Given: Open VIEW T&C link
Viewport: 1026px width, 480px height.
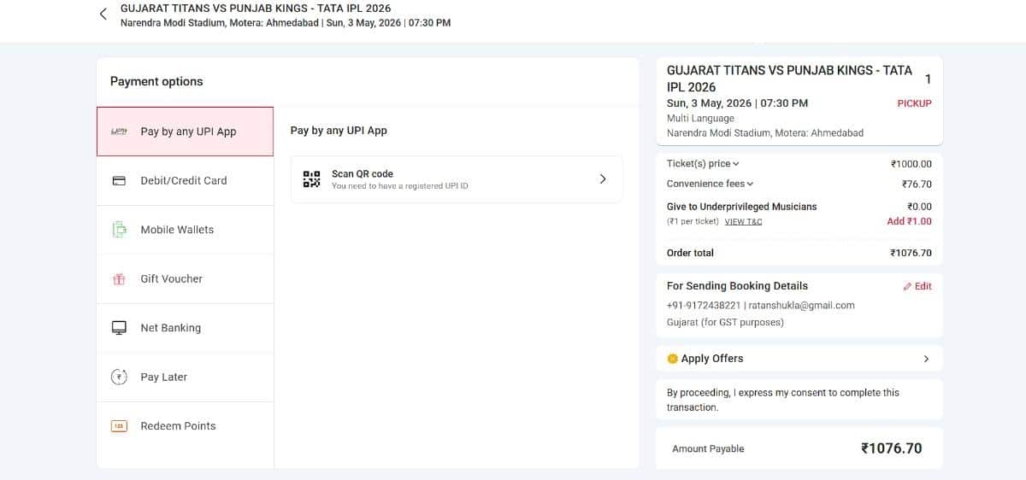Looking at the screenshot, I should point(743,222).
